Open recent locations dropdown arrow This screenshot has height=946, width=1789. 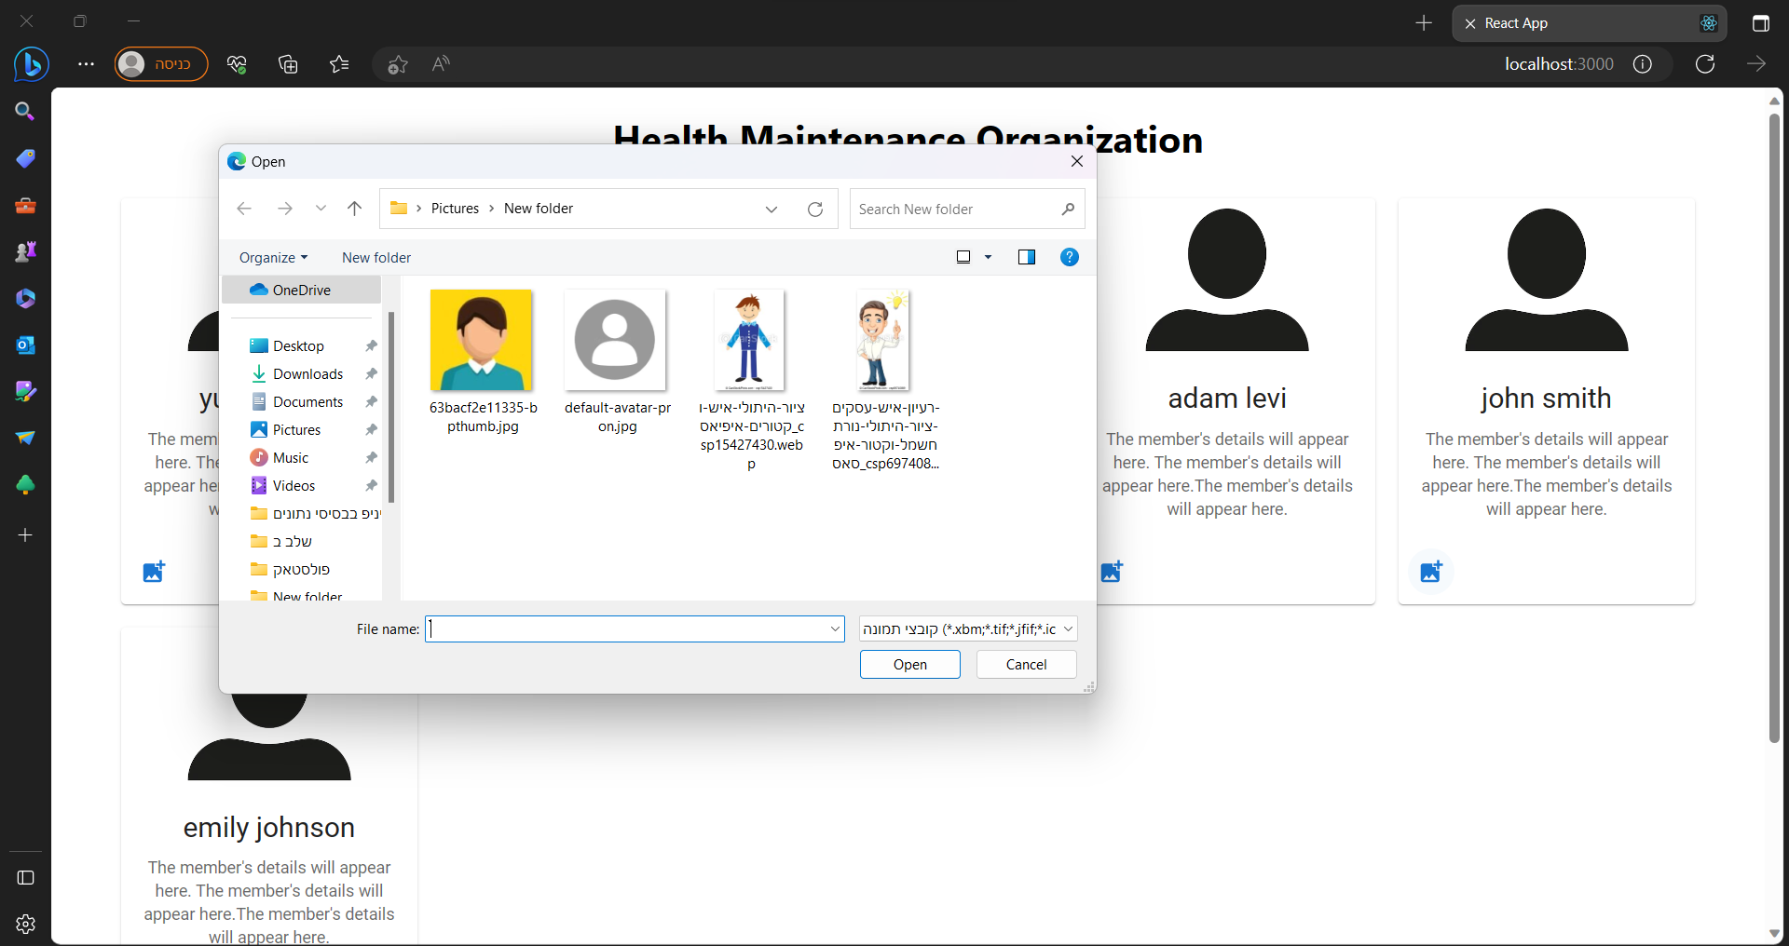click(x=321, y=209)
